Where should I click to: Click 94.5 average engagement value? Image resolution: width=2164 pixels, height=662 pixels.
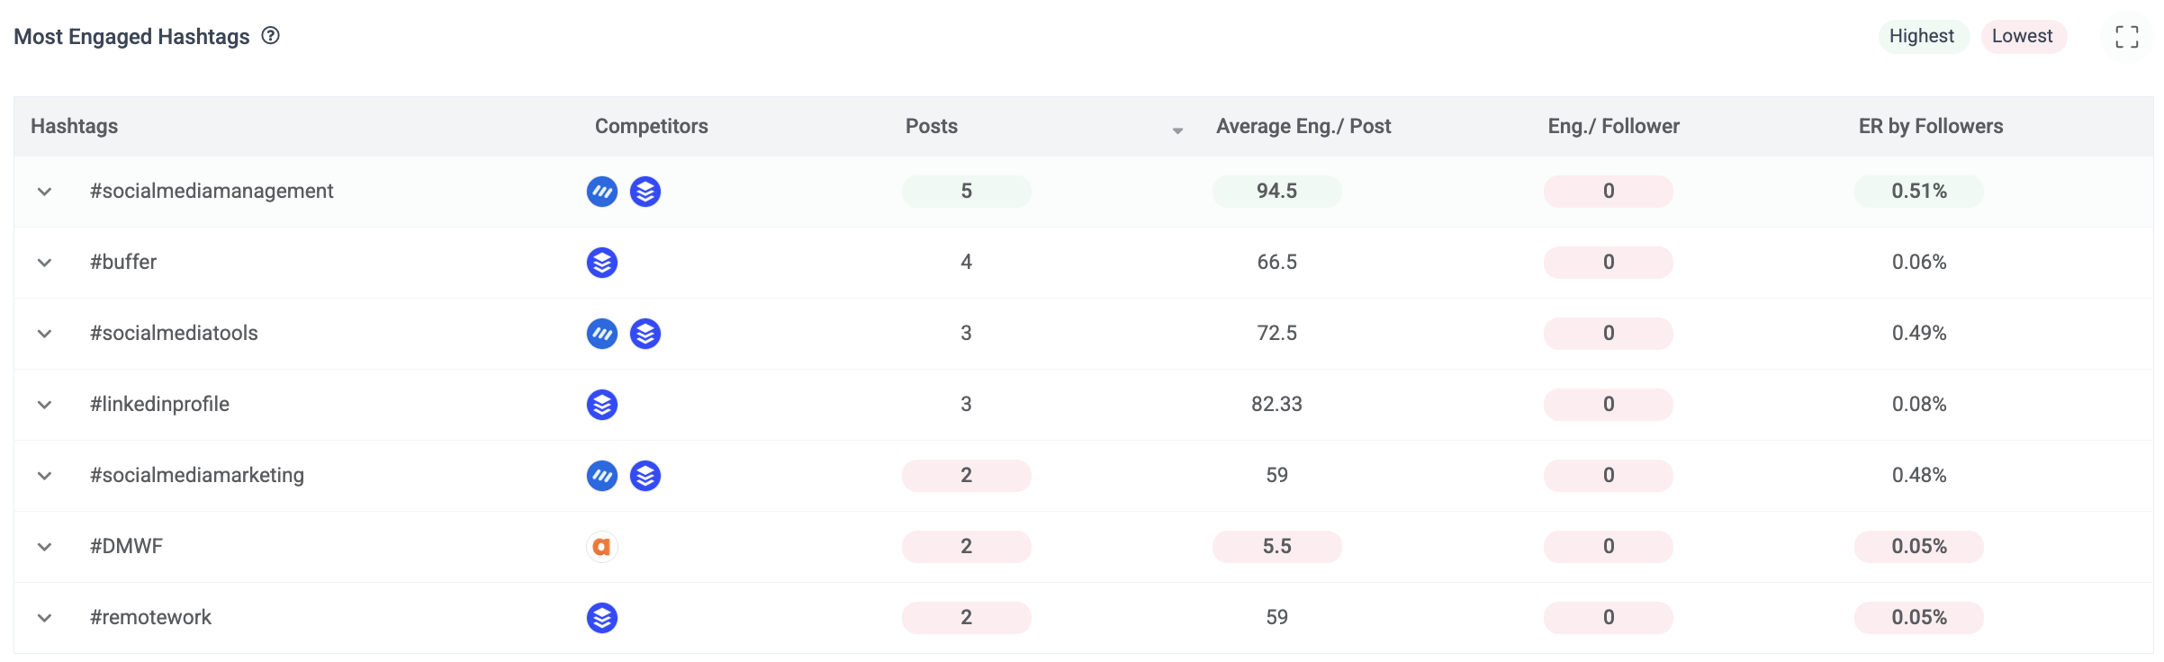1276,192
